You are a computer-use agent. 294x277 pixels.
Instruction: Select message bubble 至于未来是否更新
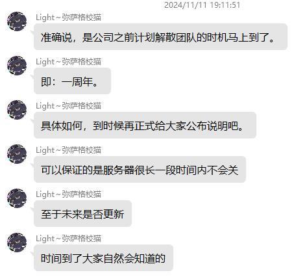coord(82,214)
